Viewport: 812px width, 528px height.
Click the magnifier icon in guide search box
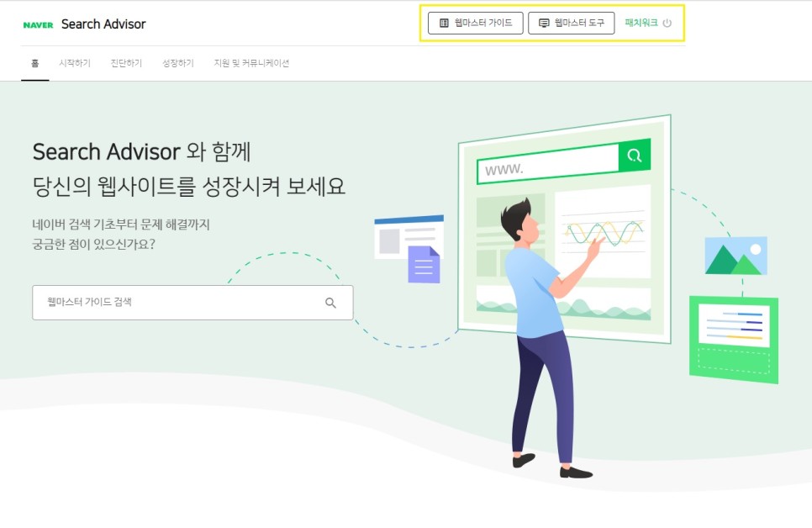click(330, 303)
